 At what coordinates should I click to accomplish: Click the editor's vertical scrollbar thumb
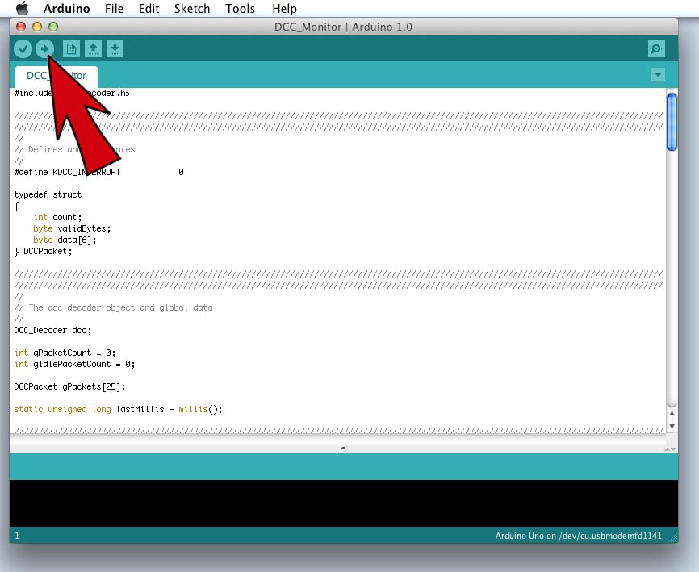pyautogui.click(x=672, y=121)
